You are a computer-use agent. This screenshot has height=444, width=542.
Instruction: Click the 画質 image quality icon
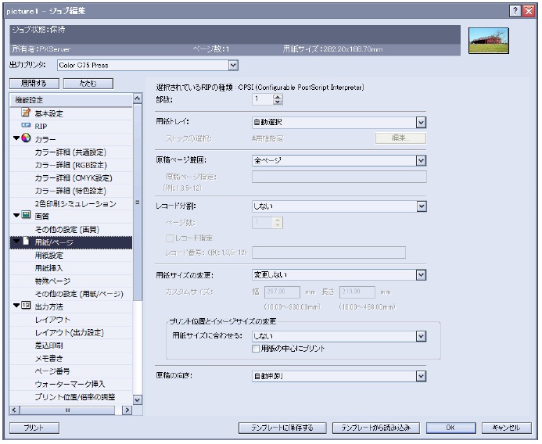(26, 216)
